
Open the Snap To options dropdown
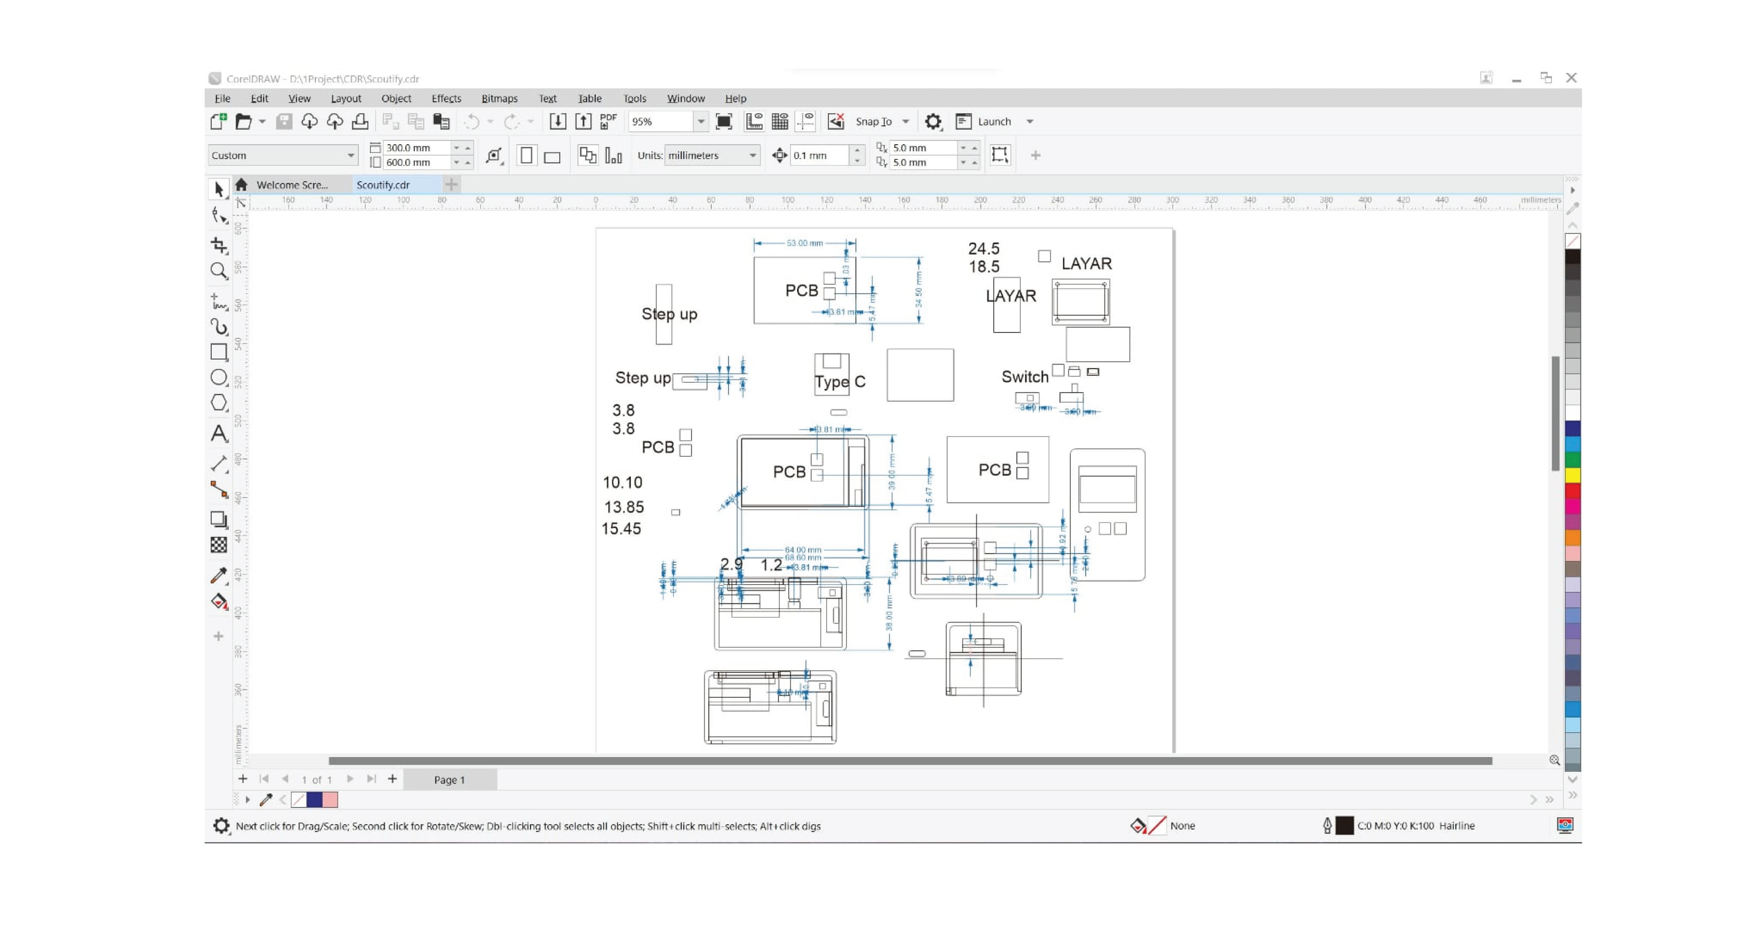pos(905,121)
